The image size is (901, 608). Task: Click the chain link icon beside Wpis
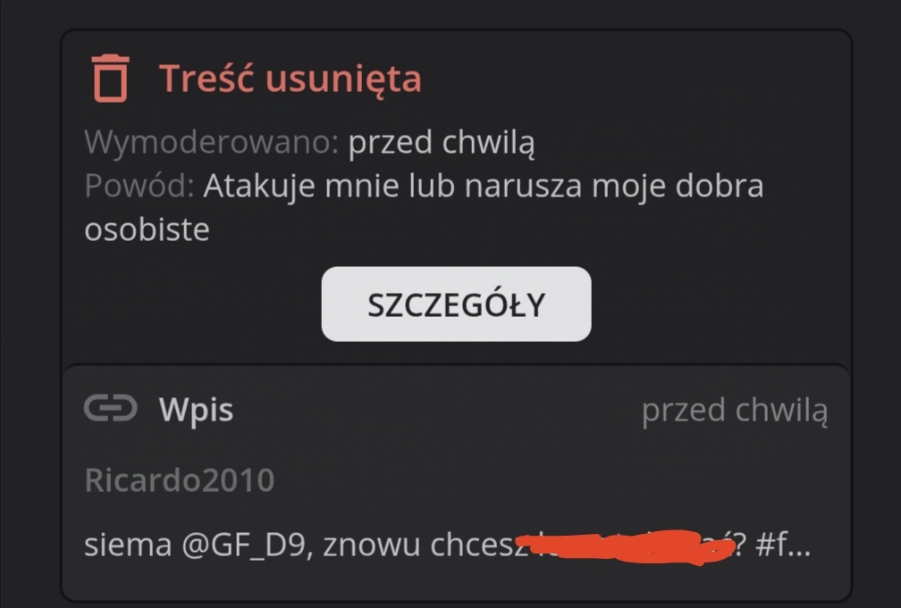[110, 408]
